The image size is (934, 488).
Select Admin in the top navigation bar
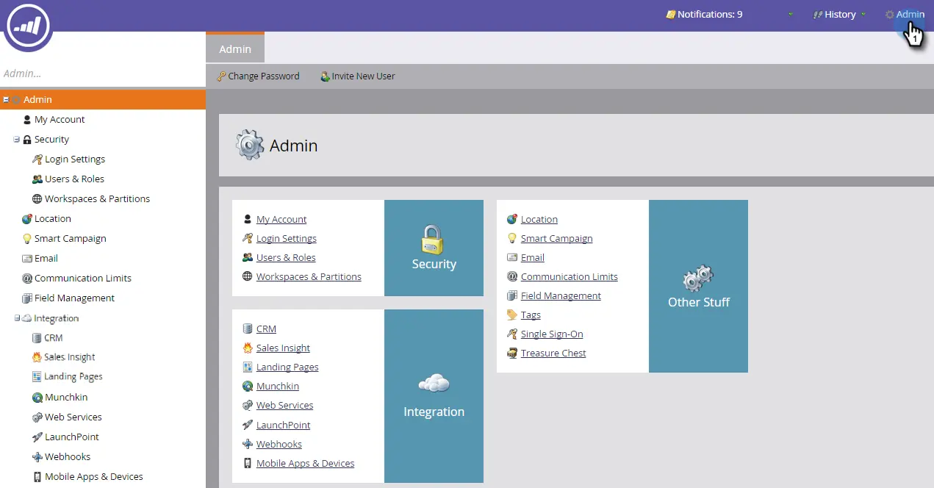pos(905,14)
